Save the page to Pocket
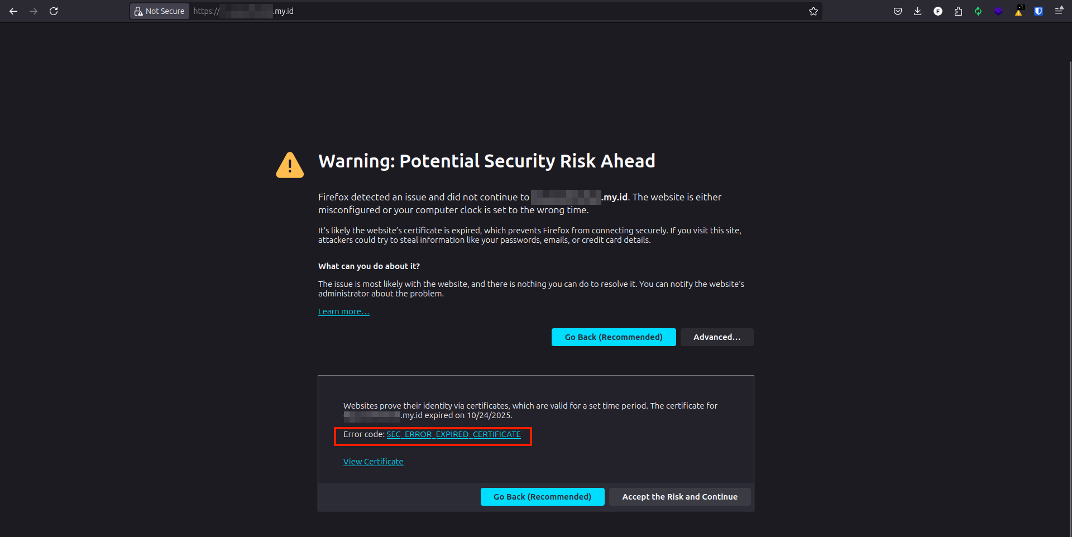1072x537 pixels. [x=898, y=11]
